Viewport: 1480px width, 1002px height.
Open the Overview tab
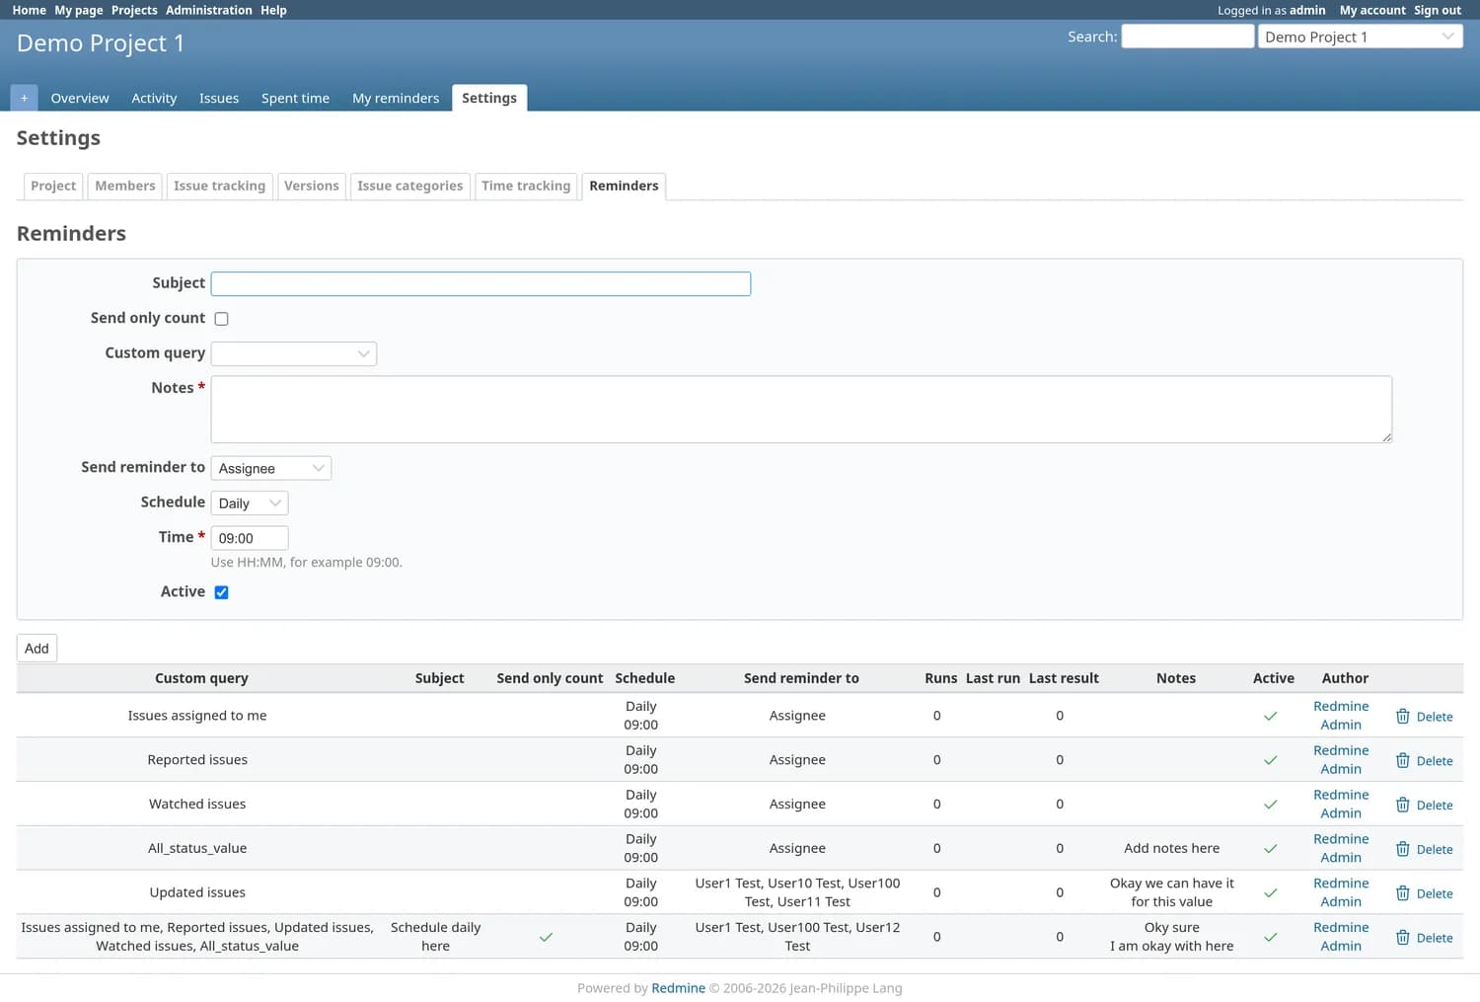[x=80, y=98]
